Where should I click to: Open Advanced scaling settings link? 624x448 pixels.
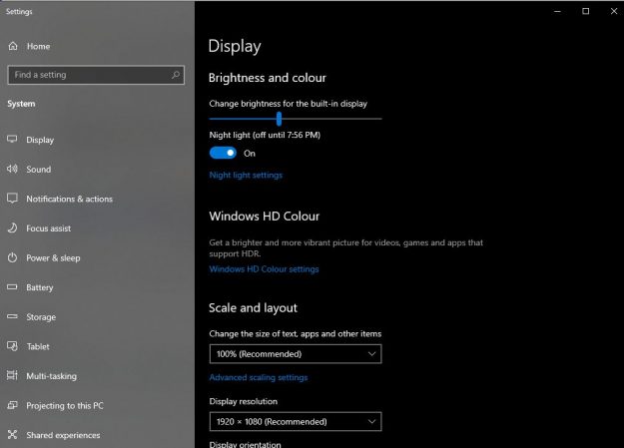(259, 377)
